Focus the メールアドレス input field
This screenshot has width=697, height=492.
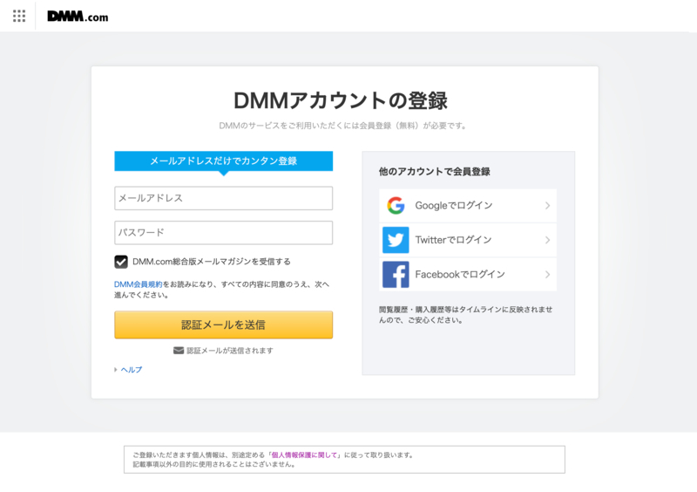224,198
